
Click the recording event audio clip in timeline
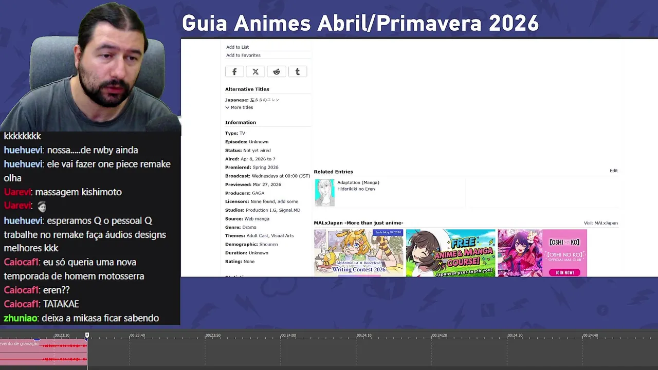coord(44,353)
